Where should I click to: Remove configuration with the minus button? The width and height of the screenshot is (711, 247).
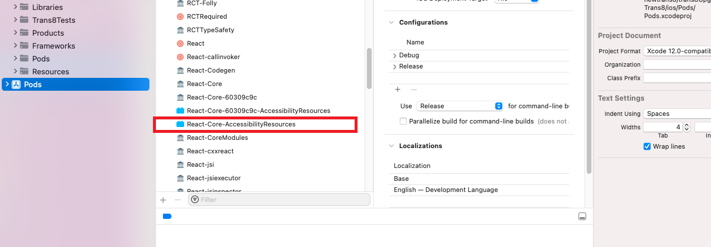pos(413,90)
